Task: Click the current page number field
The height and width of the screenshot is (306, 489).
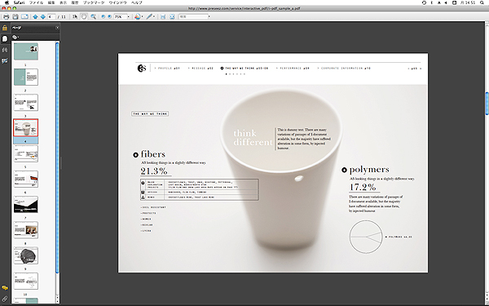Action: pyautogui.click(x=52, y=16)
